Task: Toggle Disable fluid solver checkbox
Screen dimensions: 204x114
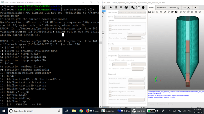Action: click(x=110, y=26)
